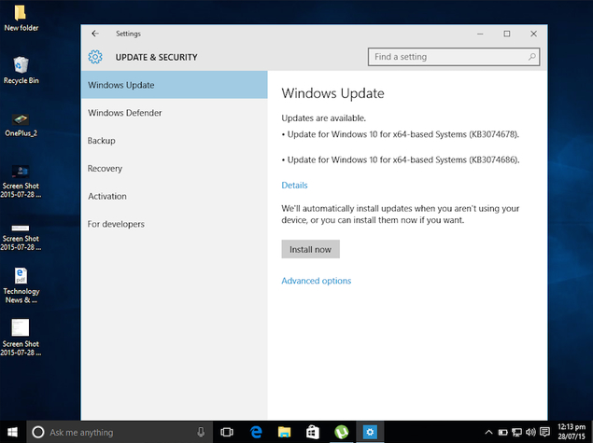Close the Settings window

533,34
